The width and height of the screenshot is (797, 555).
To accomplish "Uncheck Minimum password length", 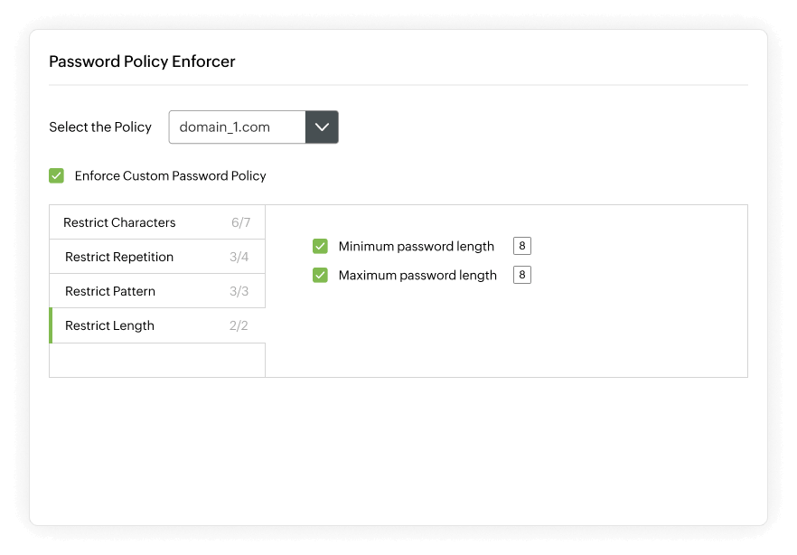I will pyautogui.click(x=321, y=245).
